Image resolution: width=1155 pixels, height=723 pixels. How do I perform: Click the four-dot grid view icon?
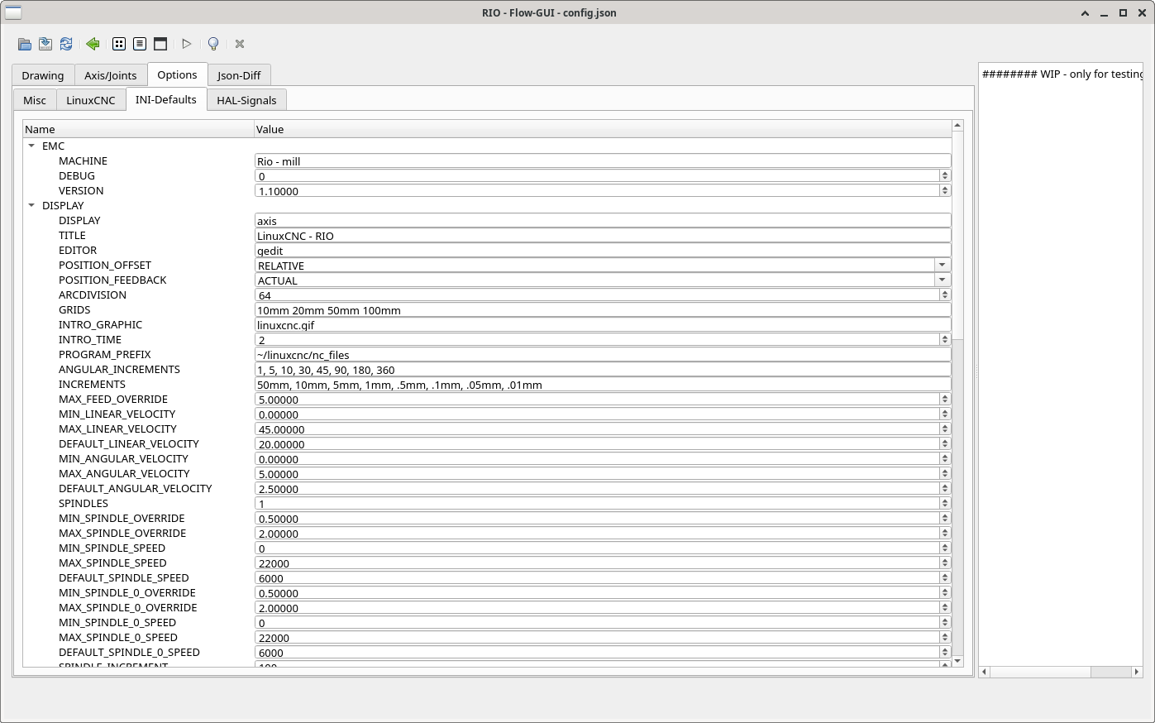coord(119,44)
